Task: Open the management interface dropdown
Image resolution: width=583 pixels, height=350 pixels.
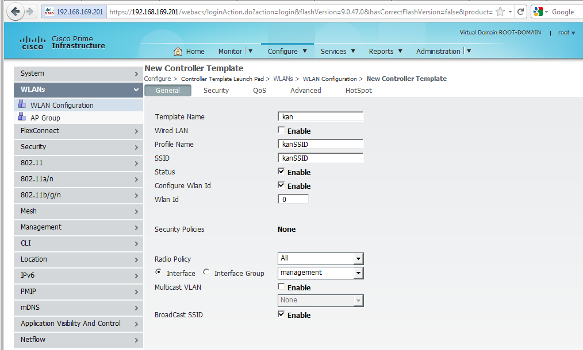Action: click(320, 273)
